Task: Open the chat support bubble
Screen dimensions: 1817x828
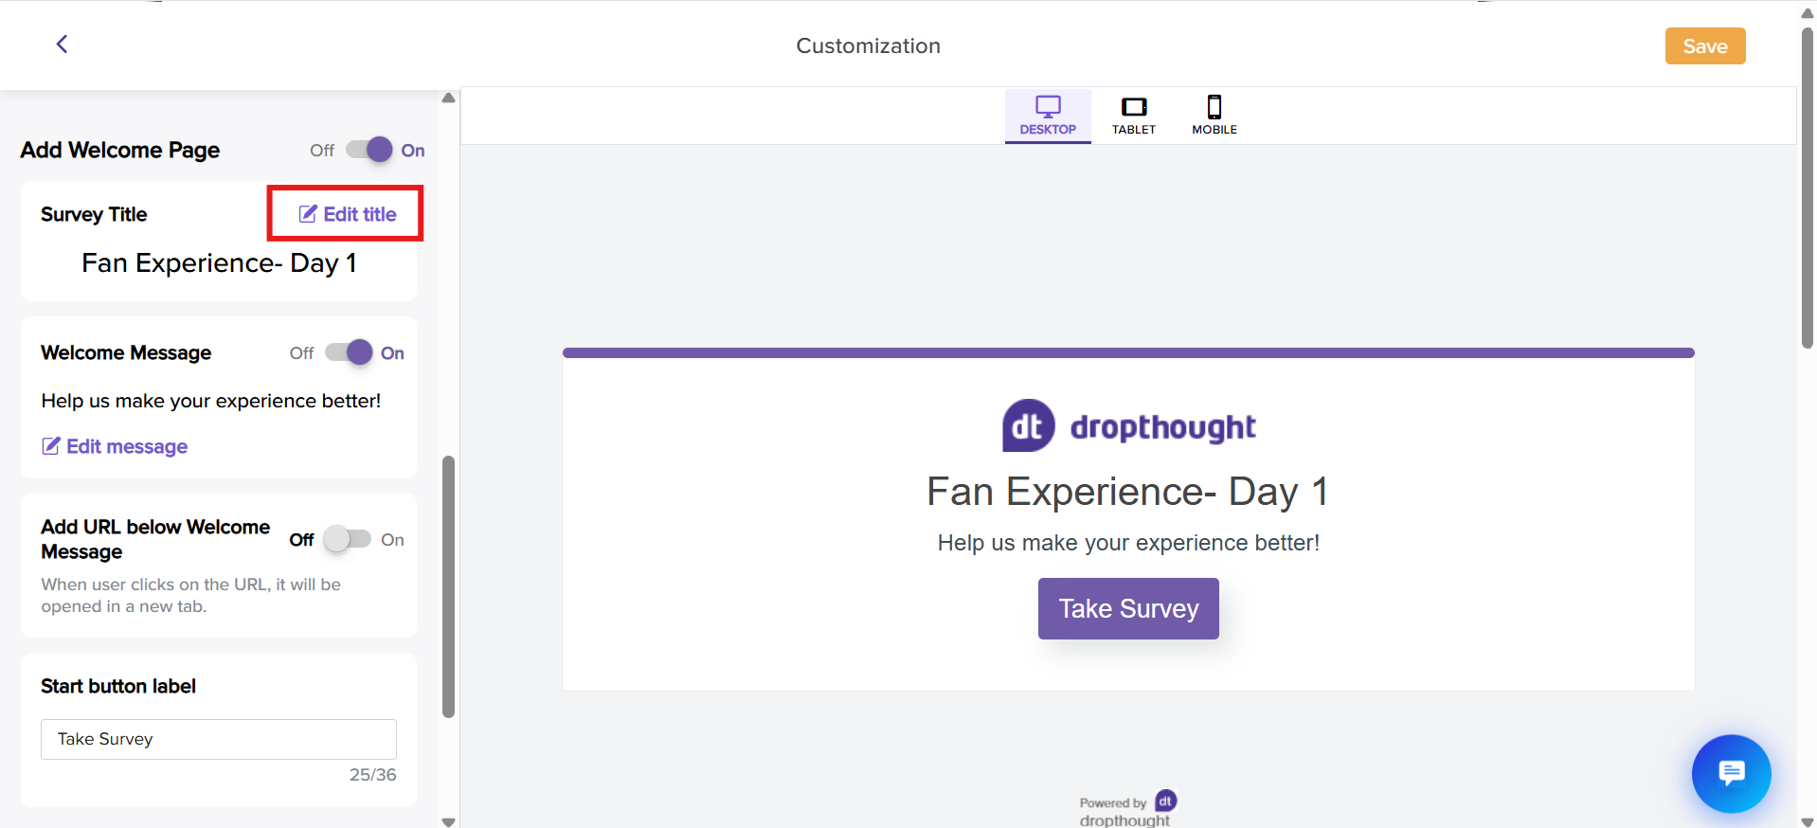Action: click(1731, 773)
